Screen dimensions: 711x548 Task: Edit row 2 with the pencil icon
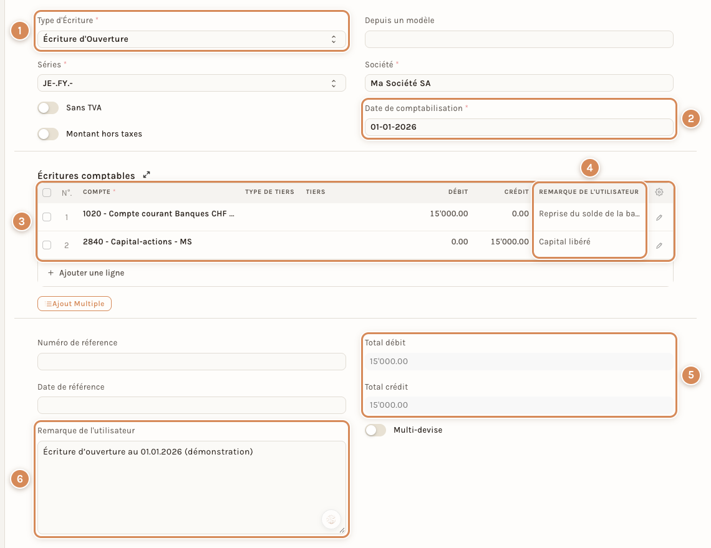[x=659, y=246]
